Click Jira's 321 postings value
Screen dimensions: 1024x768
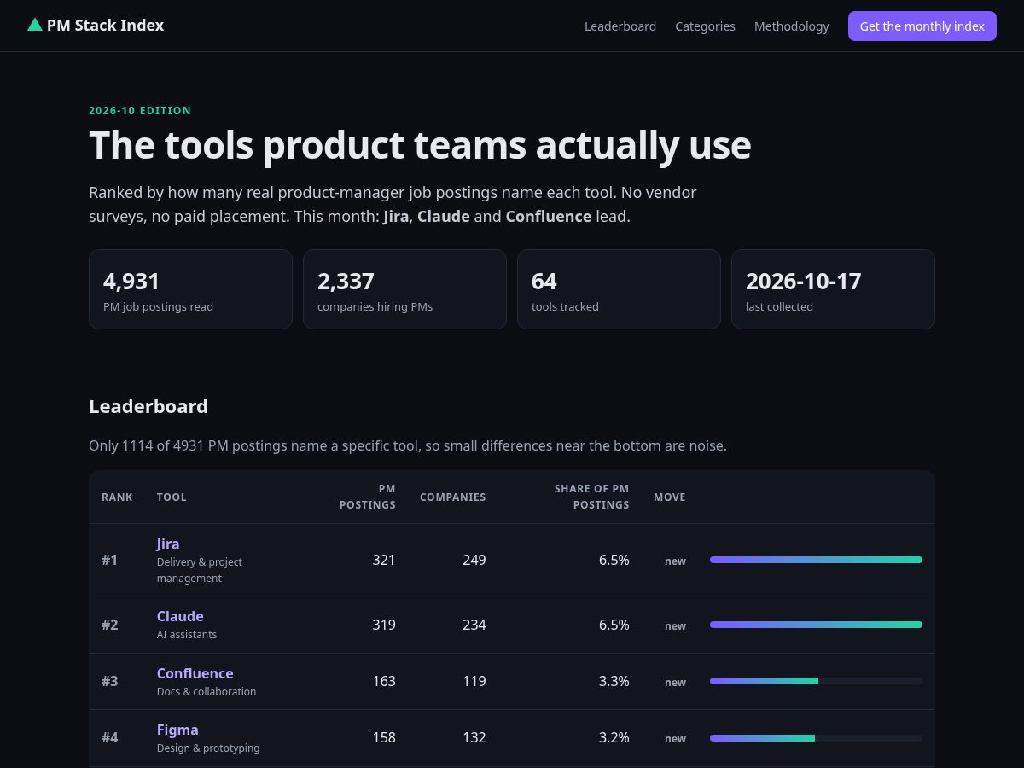[x=384, y=560]
